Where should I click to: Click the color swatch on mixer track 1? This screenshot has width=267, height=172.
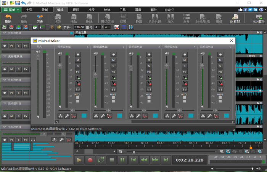click(x=84, y=116)
